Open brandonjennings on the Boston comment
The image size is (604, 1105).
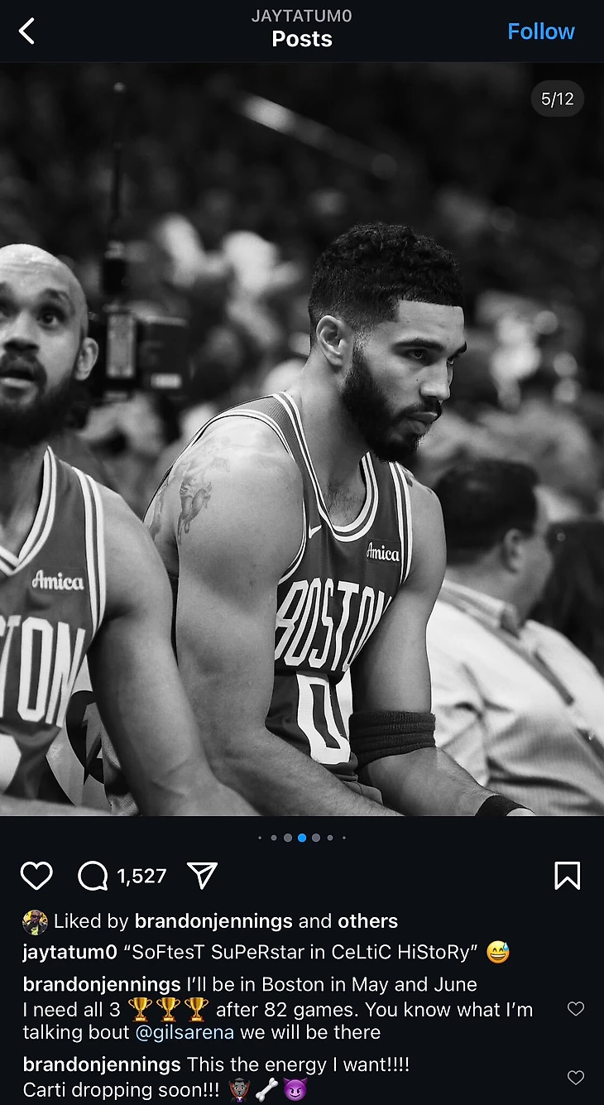(102, 984)
